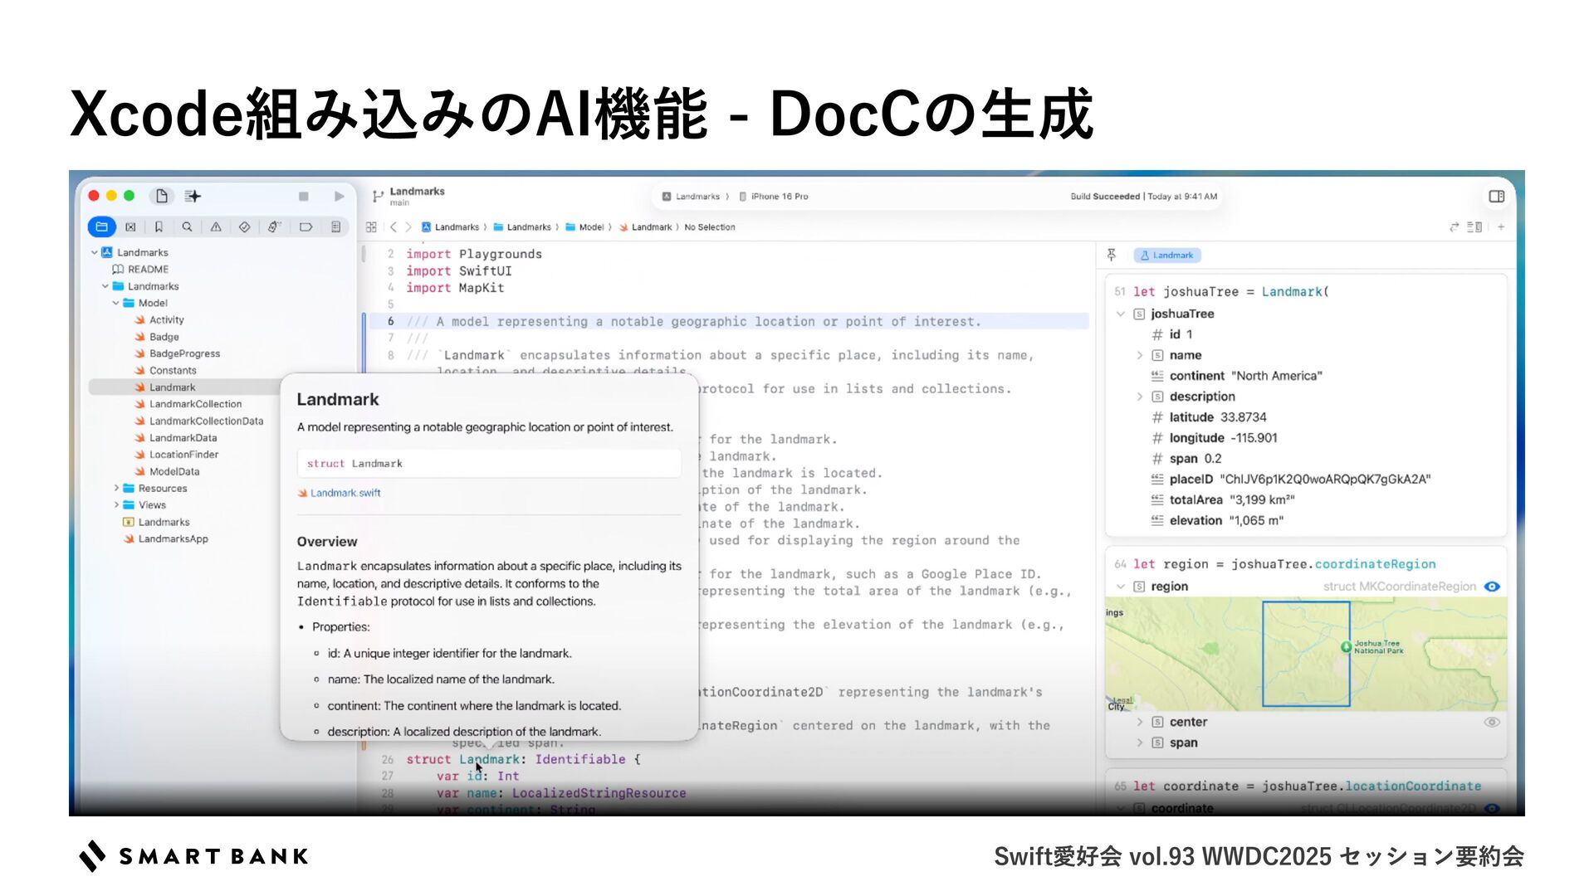This screenshot has height=896, width=1594.
Task: Open the Project navigator tab
Action: (x=101, y=226)
